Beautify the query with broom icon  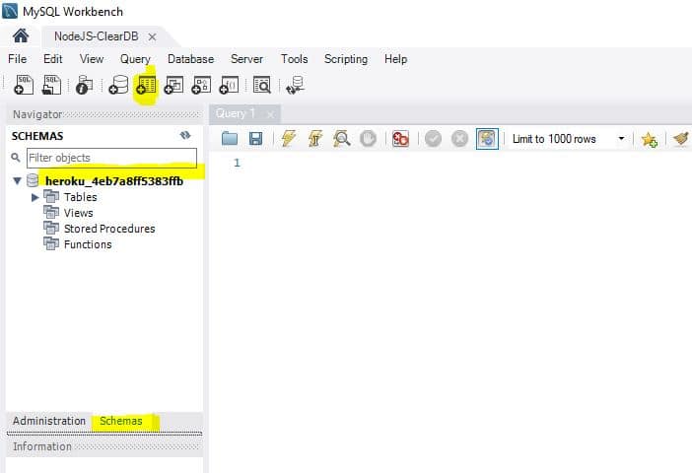(x=681, y=139)
